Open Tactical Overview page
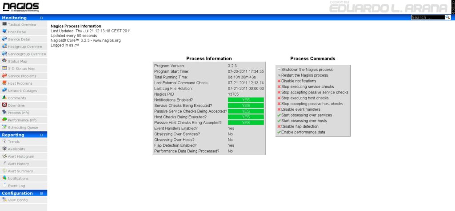 (22, 25)
